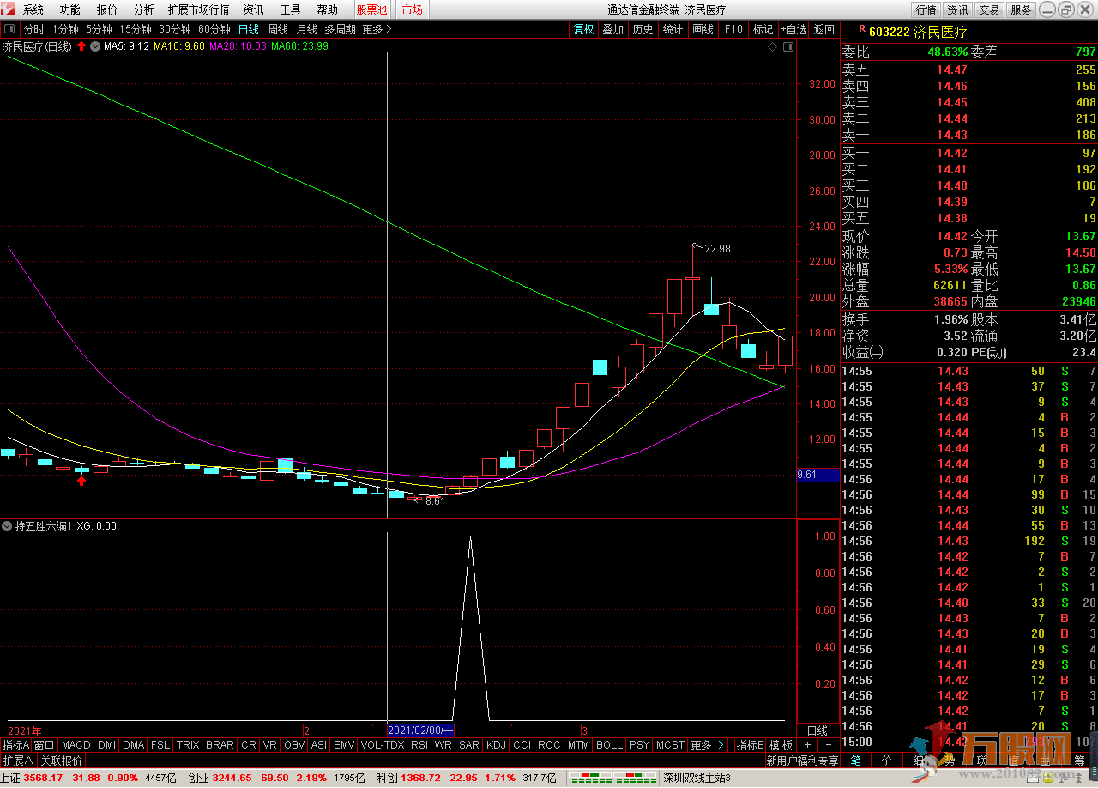Viewport: 1098px width, 788px height.
Task: Open the 帮助 menu
Action: click(x=328, y=10)
